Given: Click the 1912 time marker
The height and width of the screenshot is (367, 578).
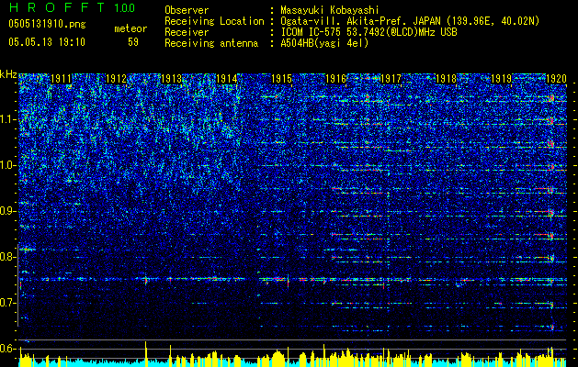Looking at the screenshot, I should point(116,79).
